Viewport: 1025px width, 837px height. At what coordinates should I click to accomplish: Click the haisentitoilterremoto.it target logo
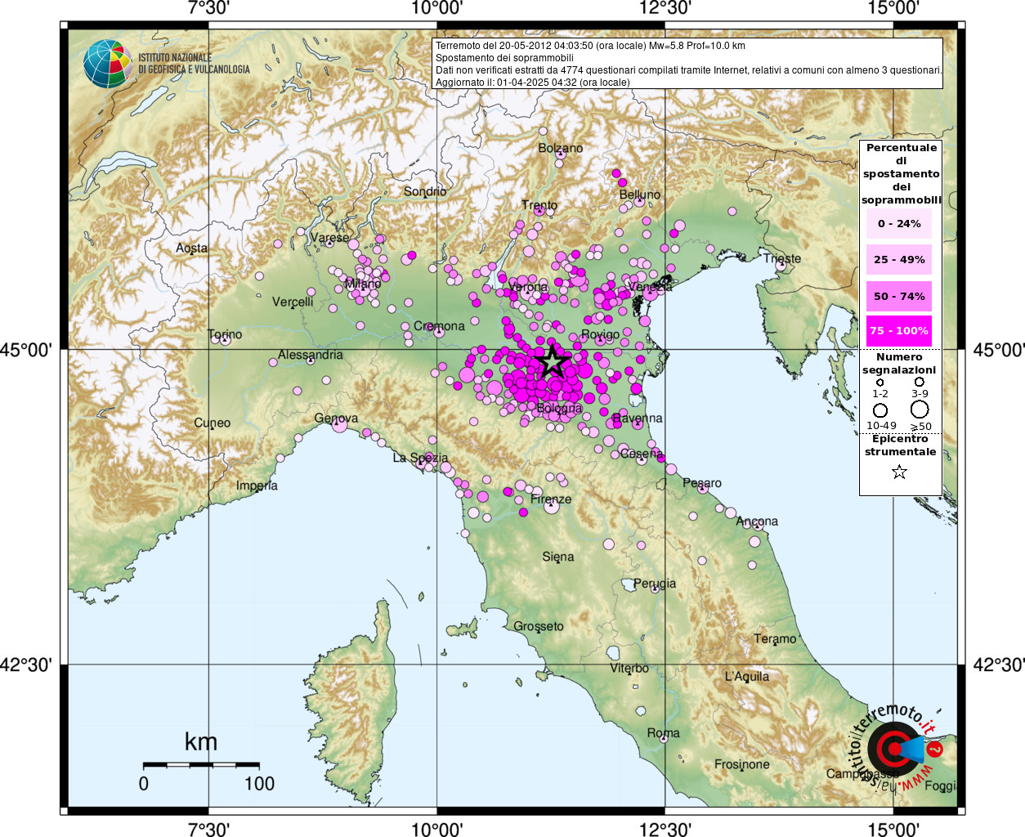(897, 748)
